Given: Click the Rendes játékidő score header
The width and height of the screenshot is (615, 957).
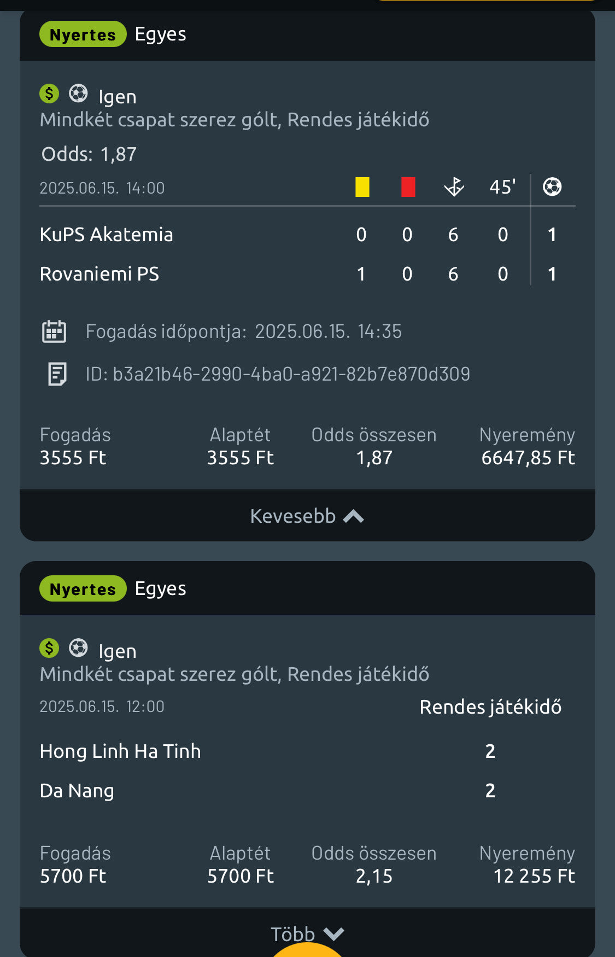Looking at the screenshot, I should (490, 707).
